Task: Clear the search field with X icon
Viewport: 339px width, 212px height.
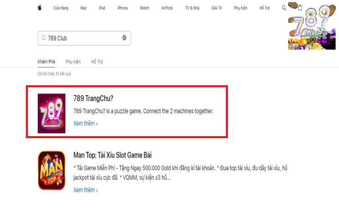Action: (124, 38)
